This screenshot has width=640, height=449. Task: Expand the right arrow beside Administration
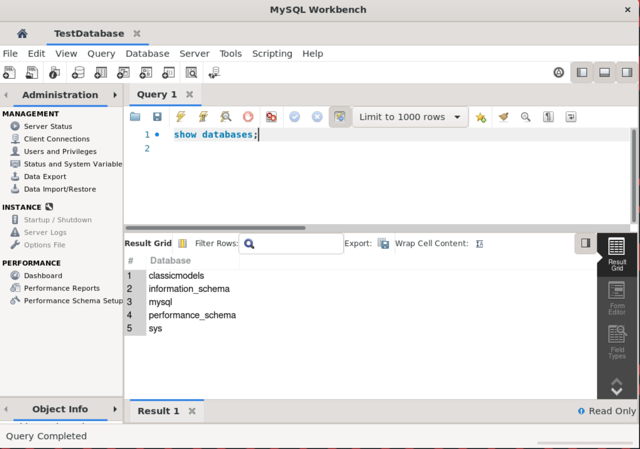tap(115, 95)
